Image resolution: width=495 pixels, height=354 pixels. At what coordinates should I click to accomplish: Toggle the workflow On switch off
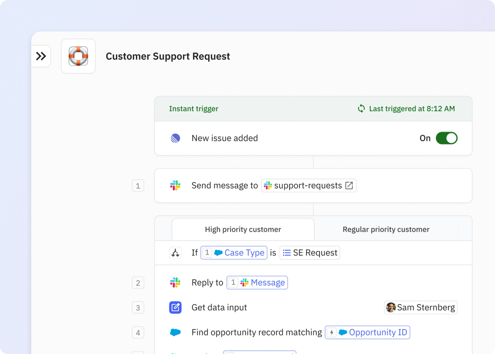tap(446, 138)
